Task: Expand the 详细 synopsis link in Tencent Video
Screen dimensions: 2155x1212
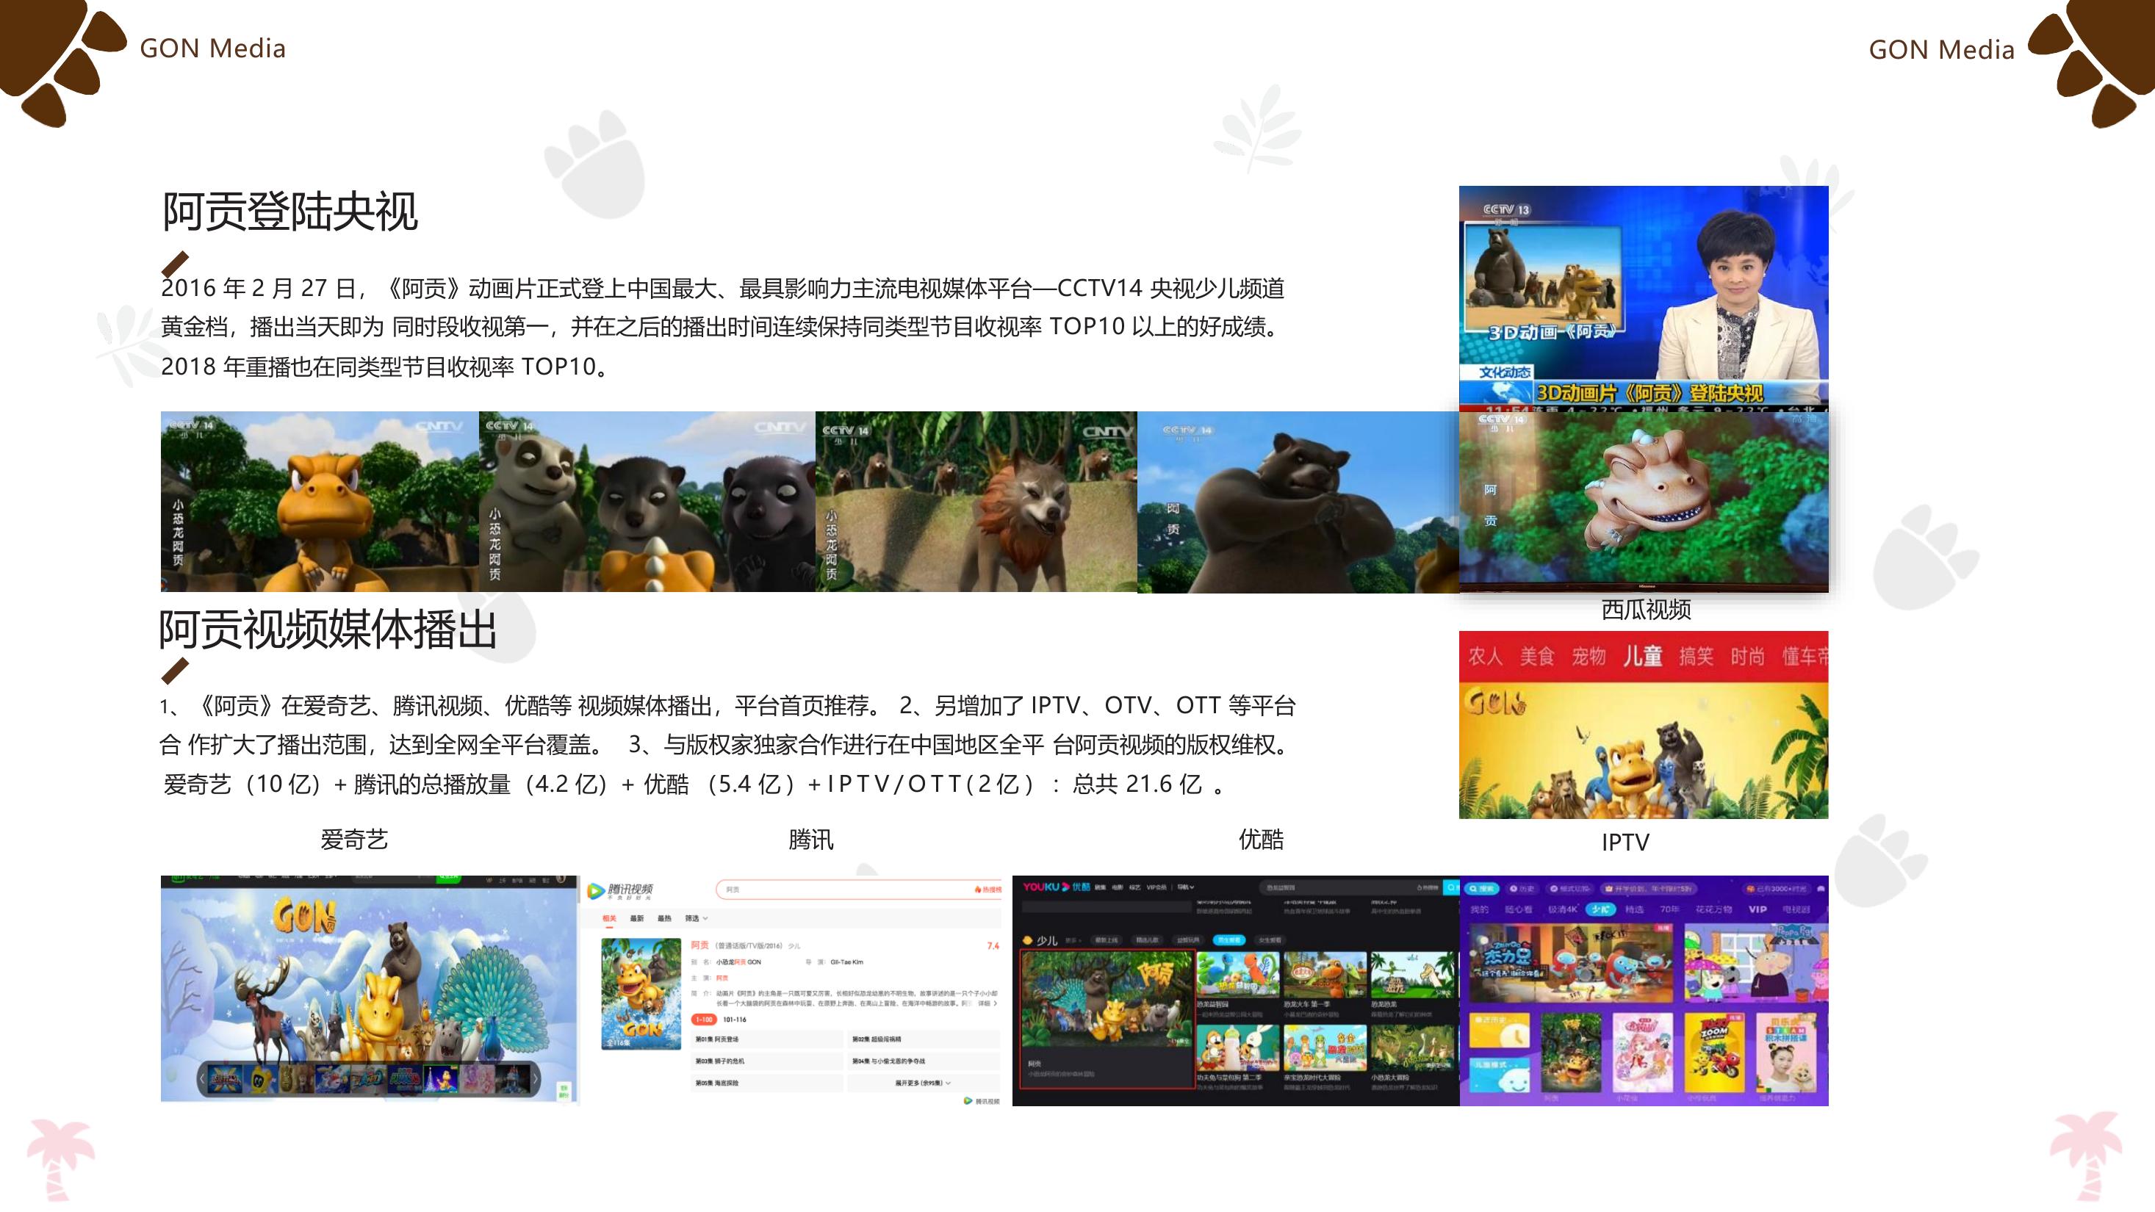Action: pos(989,1003)
